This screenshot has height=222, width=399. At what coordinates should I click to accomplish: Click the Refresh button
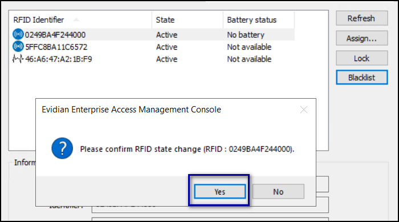point(361,18)
